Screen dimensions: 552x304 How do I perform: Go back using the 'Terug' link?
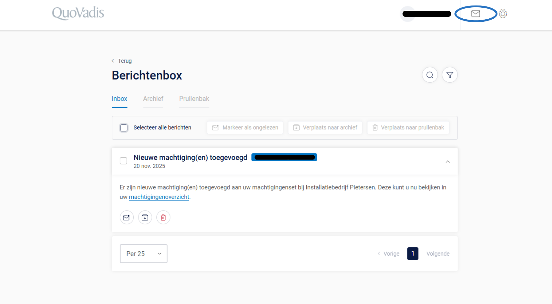(x=124, y=61)
